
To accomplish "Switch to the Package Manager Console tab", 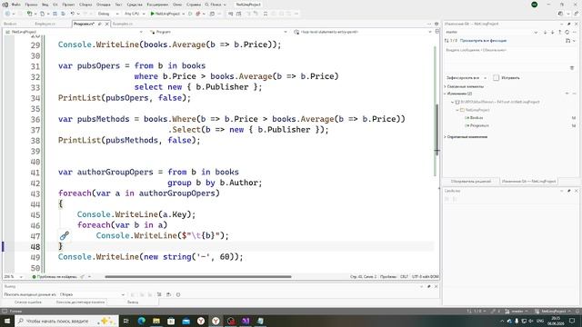I will point(80,302).
